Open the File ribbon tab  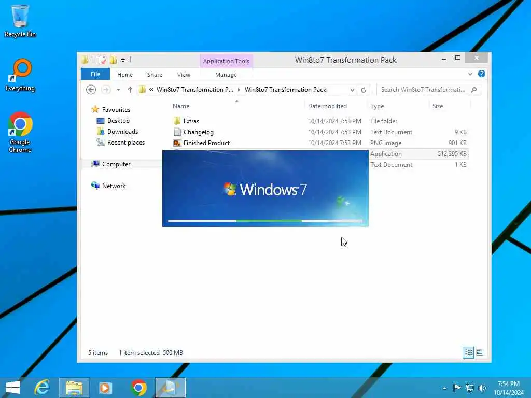click(x=95, y=74)
